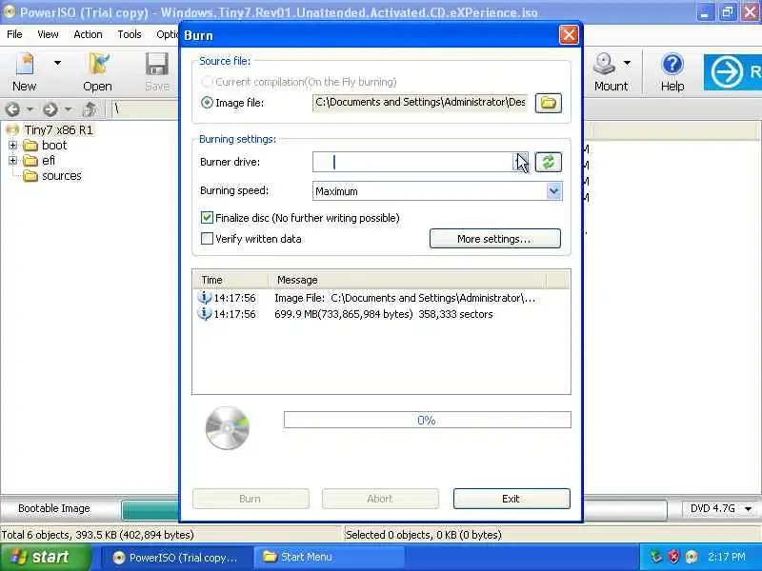The height and width of the screenshot is (571, 762).
Task: Click the 2:17 PM system clock
Action: point(727,557)
